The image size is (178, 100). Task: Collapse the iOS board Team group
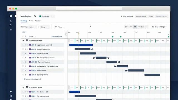click(23, 87)
